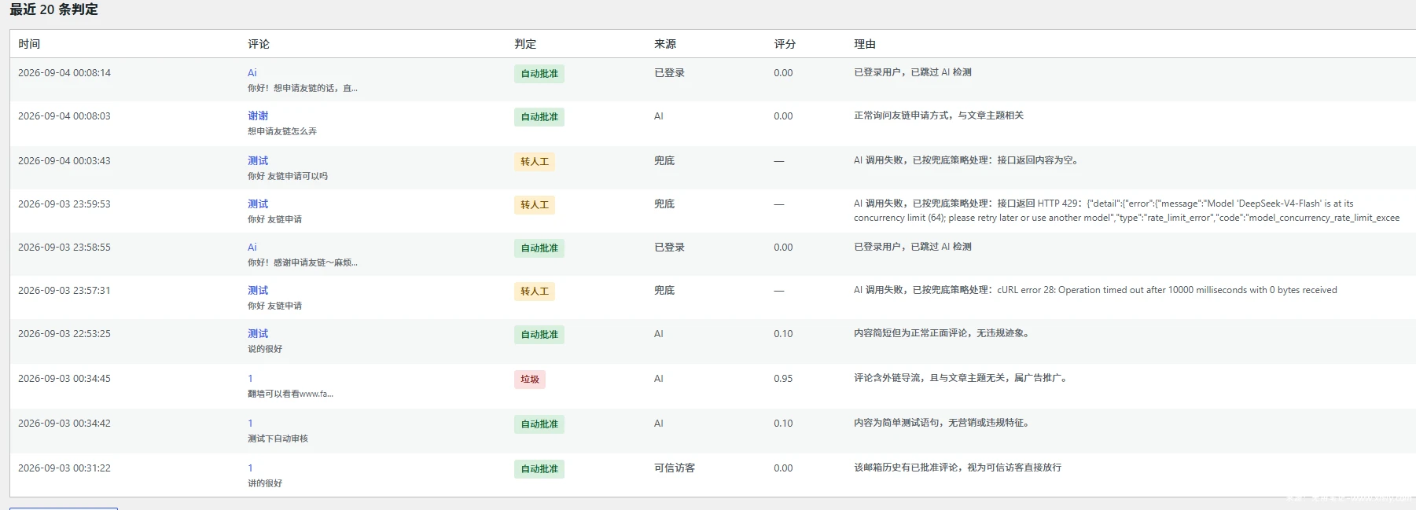Click the reason 正常询问友链申请方式，与文章主题相关
Screen dimensions: 1416x510
click(939, 116)
